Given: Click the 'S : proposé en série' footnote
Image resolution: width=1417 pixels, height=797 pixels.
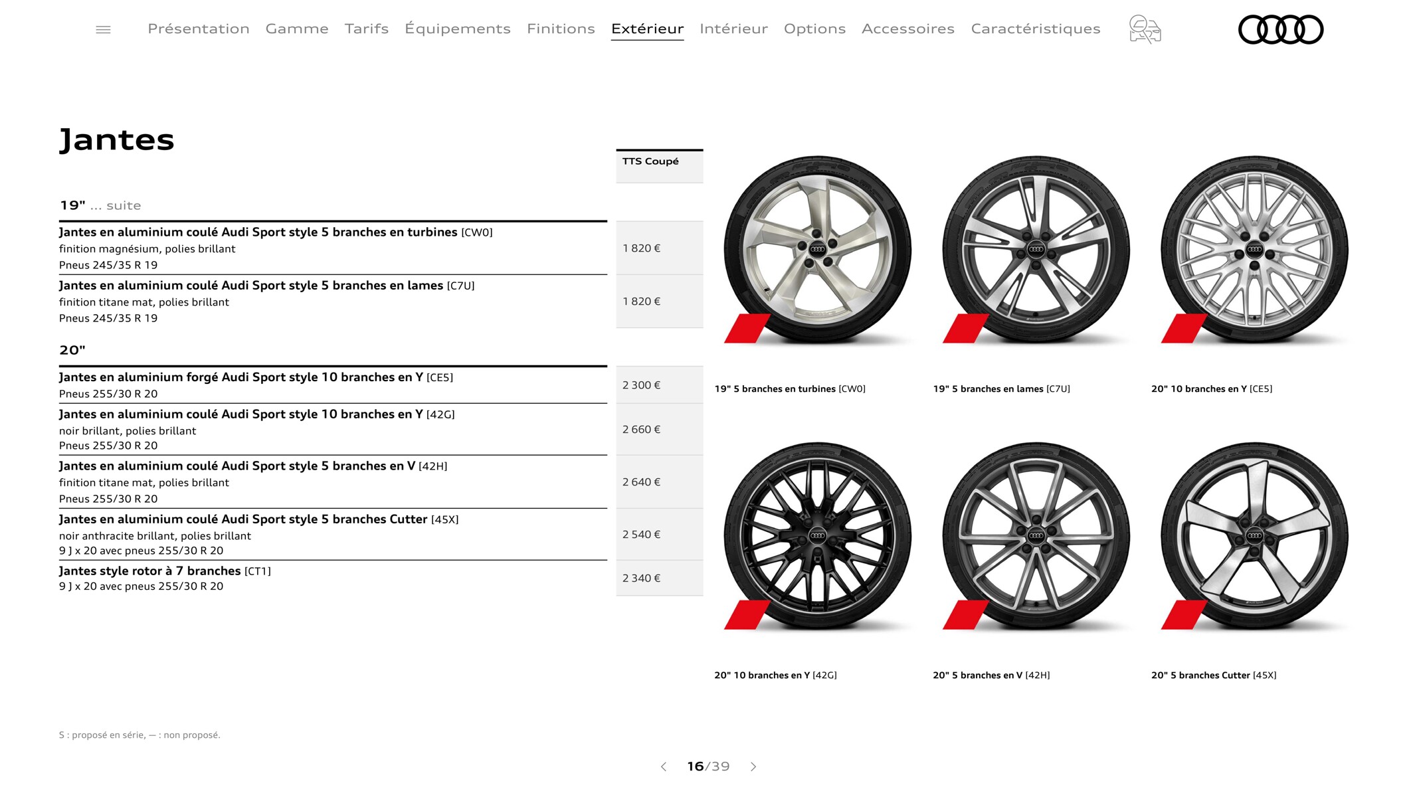Looking at the screenshot, I should tap(140, 735).
